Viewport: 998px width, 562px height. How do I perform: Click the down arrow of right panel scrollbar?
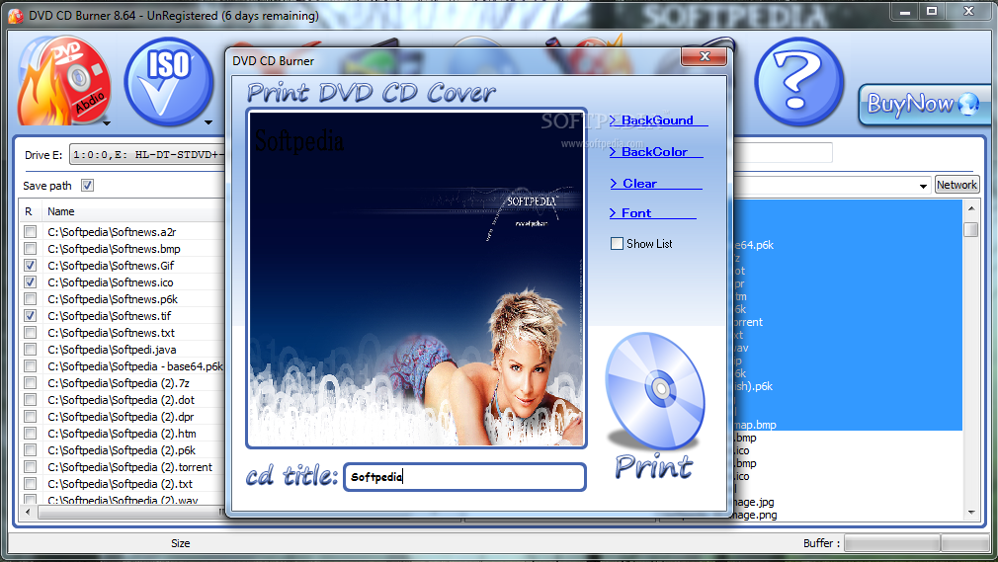(x=971, y=512)
